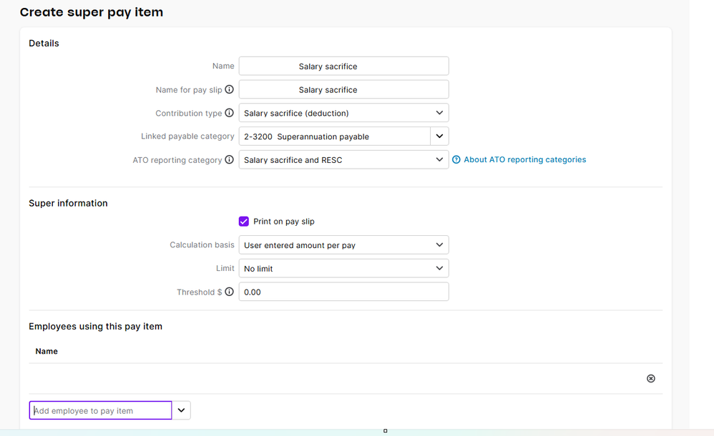The image size is (714, 436).
Task: Open ATO reporting category dropdown
Action: [x=344, y=159]
